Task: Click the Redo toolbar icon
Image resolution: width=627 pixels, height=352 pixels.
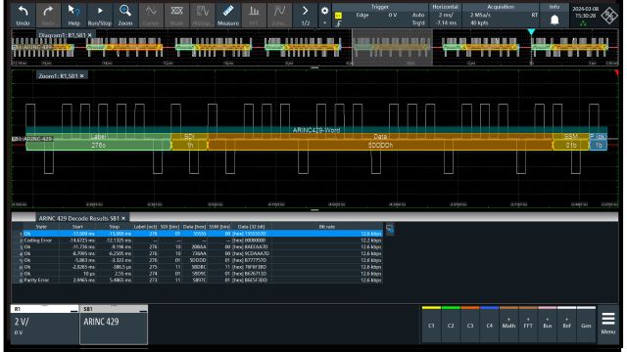Action: pyautogui.click(x=48, y=16)
